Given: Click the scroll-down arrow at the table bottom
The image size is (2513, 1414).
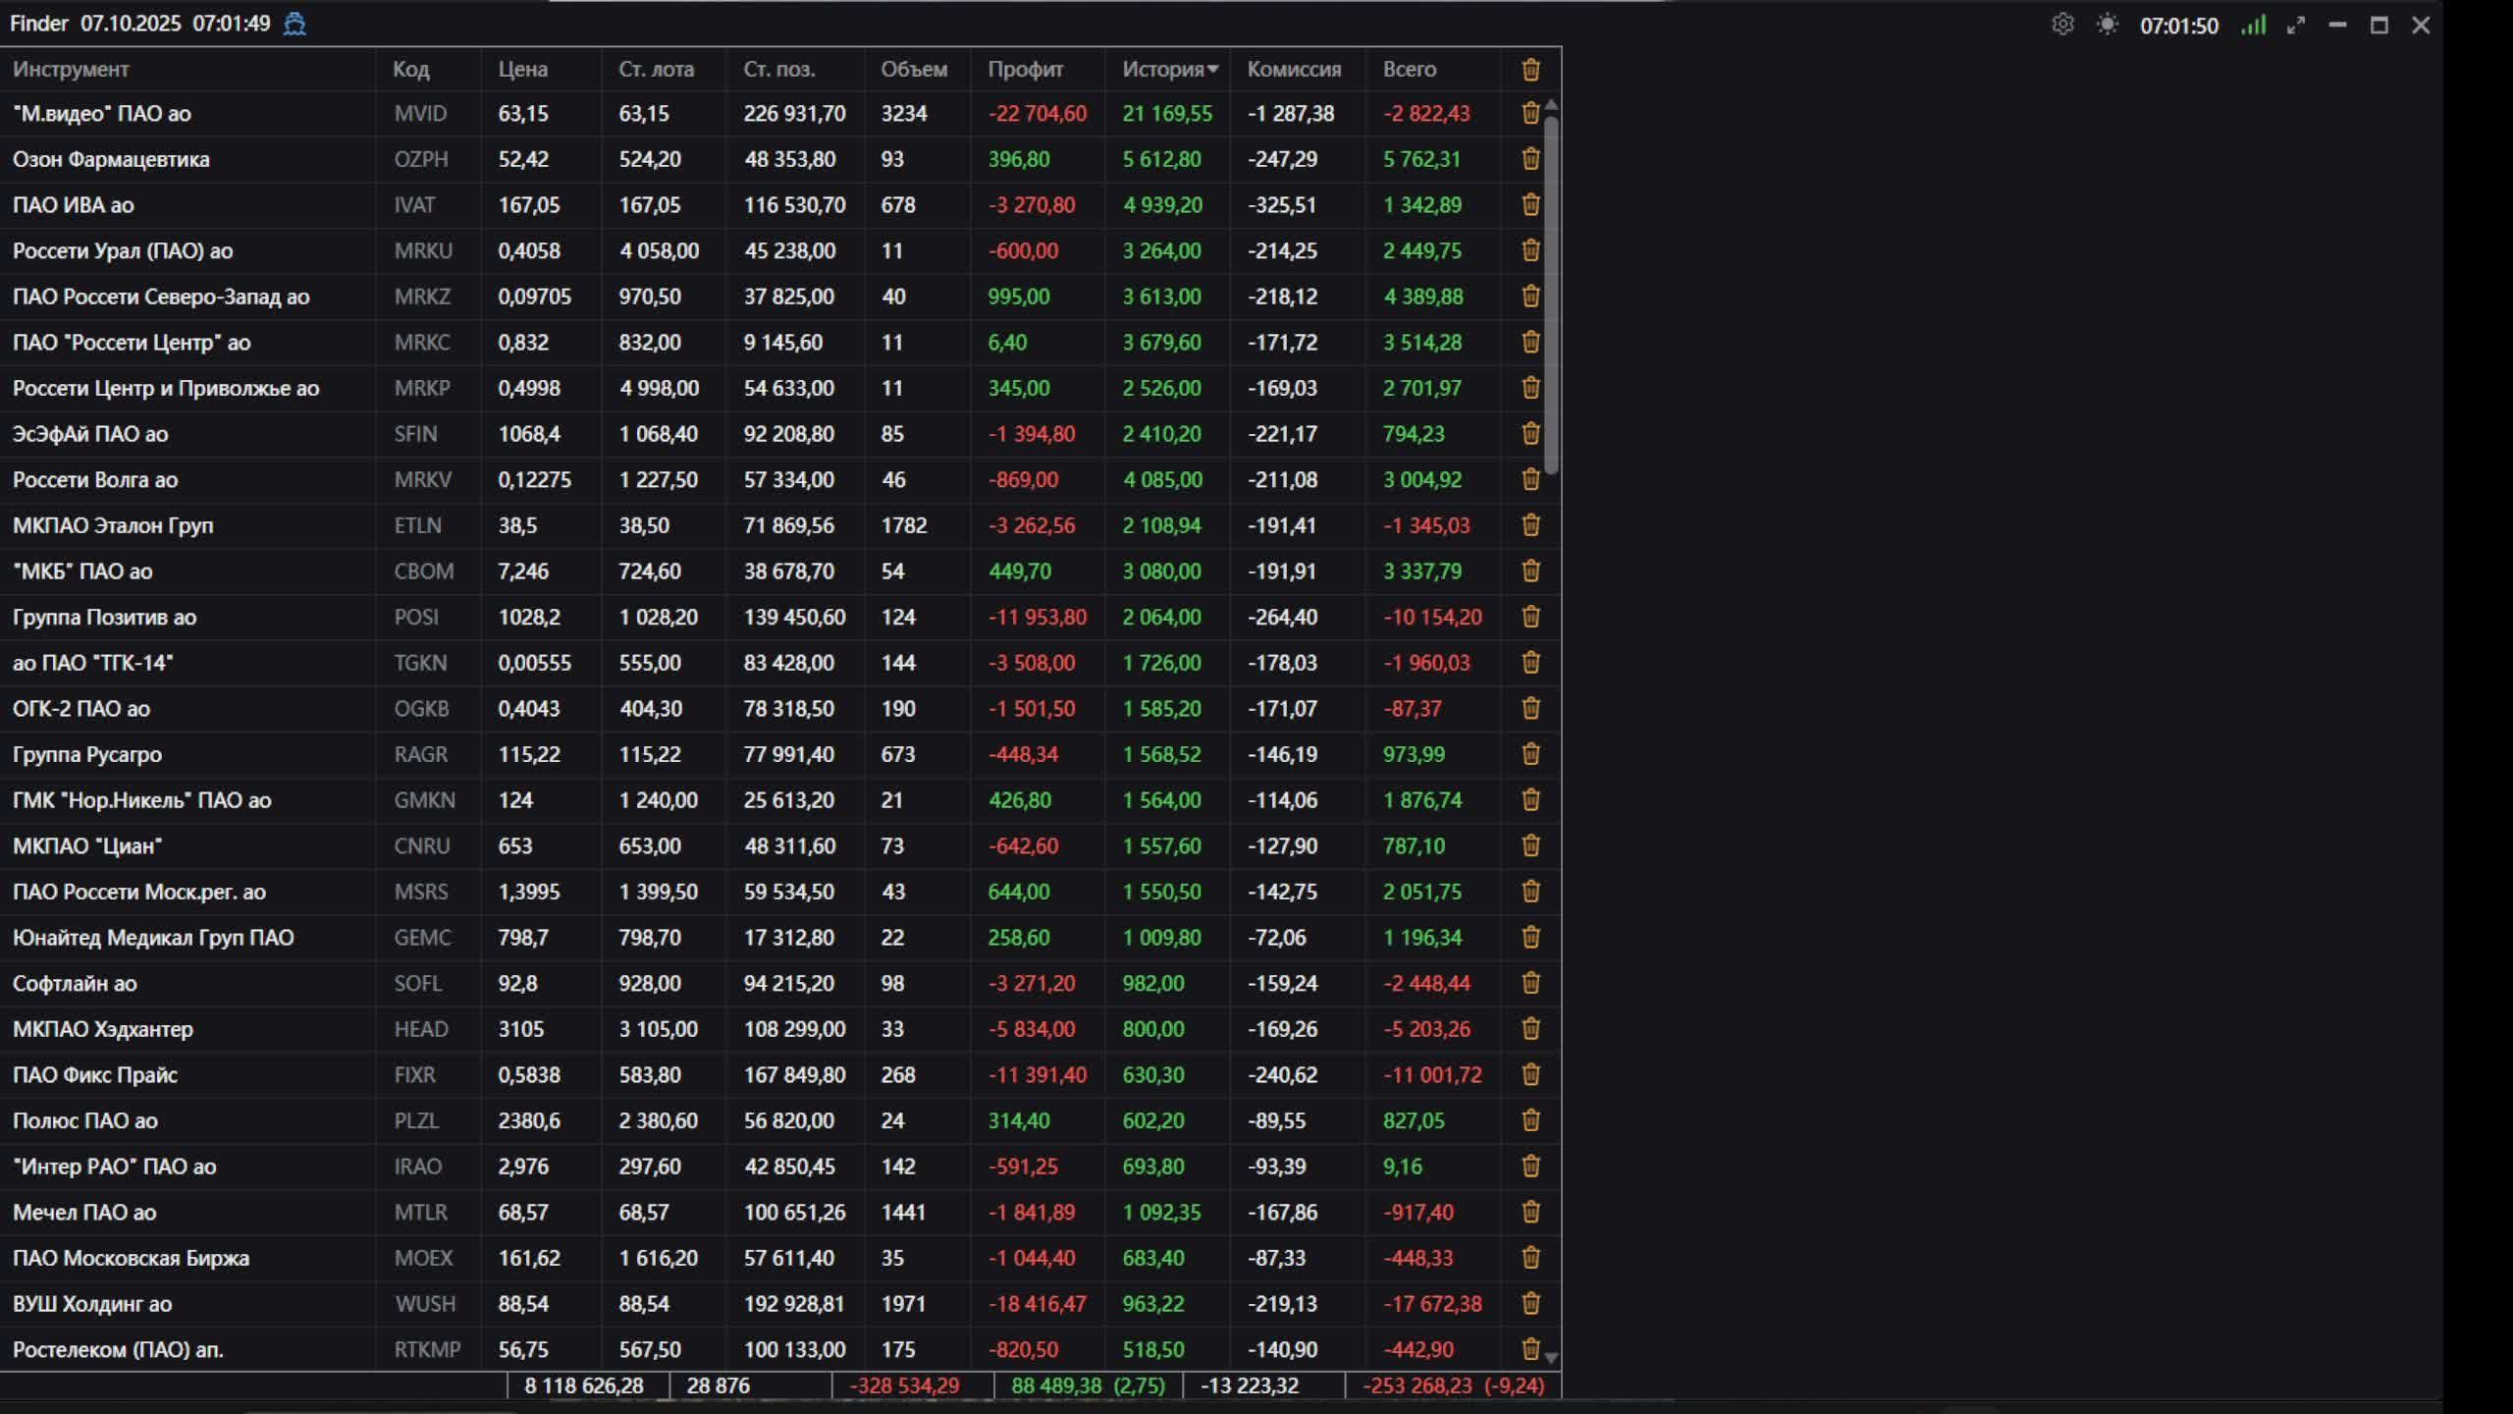Looking at the screenshot, I should (x=1551, y=1358).
